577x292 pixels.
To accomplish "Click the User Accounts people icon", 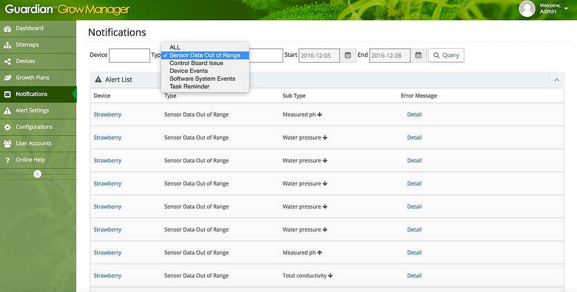I will [7, 144].
